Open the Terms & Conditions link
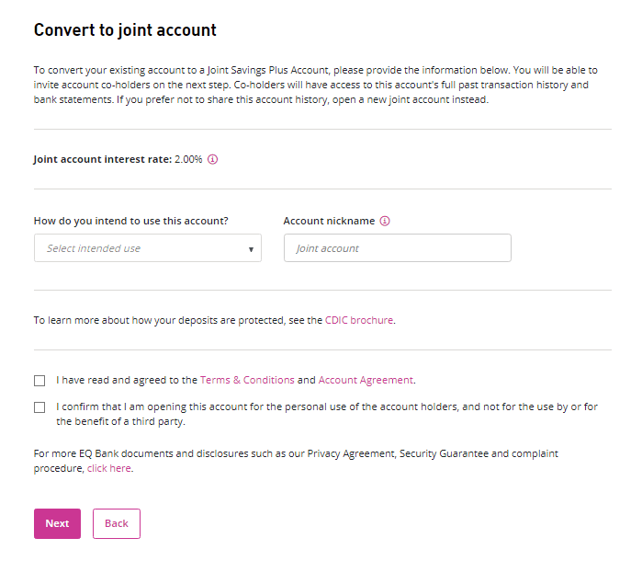Viewport: 642px width, 561px height. click(247, 380)
